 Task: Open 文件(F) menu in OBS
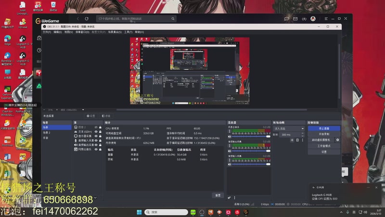[x=47, y=32]
